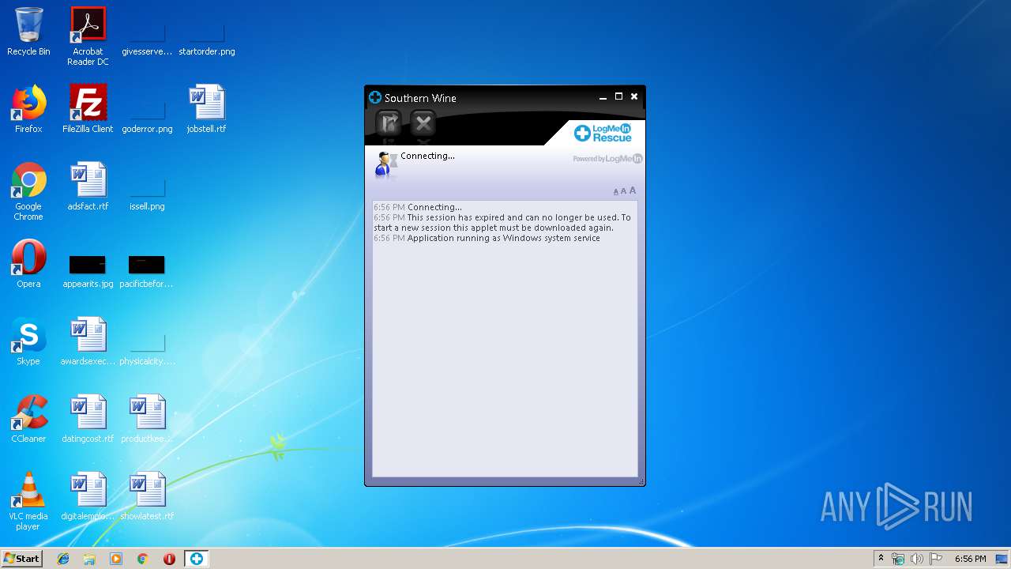This screenshot has width=1011, height=569.
Task: Click the network tray icon
Action: [898, 559]
